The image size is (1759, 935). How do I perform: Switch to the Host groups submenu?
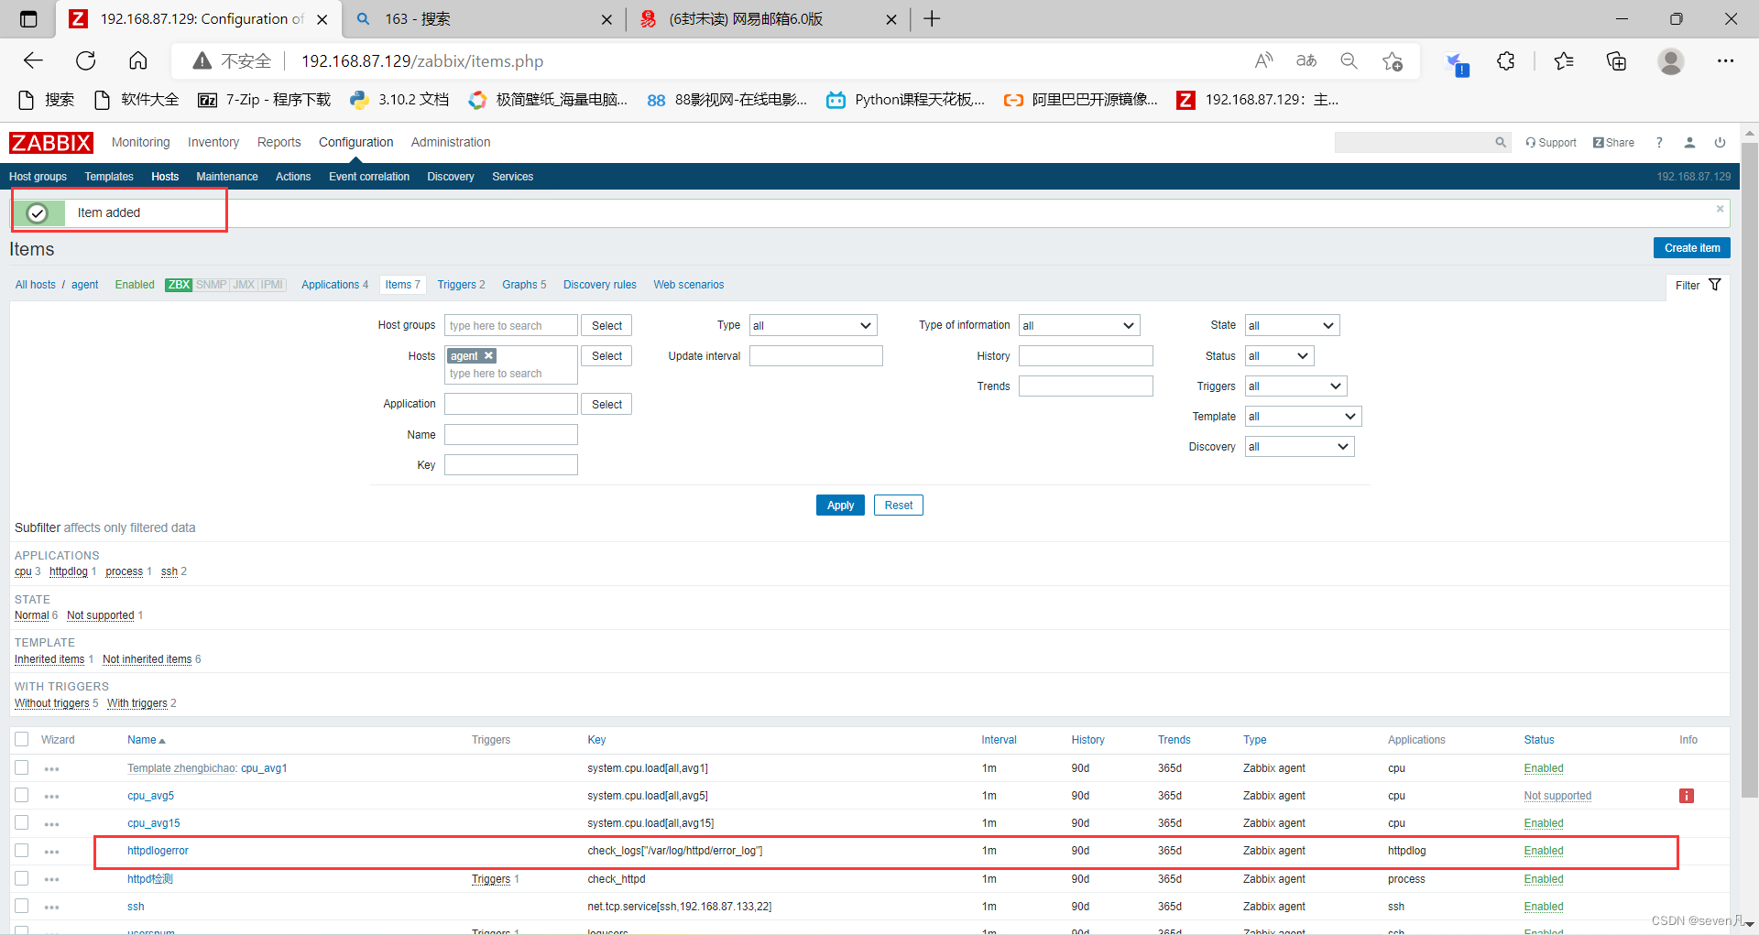point(38,177)
